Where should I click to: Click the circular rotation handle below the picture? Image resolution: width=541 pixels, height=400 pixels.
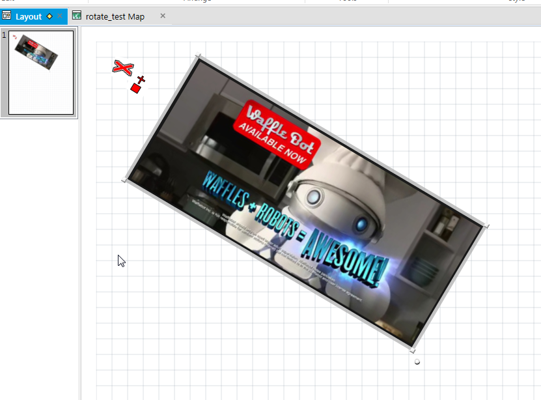[417, 361]
